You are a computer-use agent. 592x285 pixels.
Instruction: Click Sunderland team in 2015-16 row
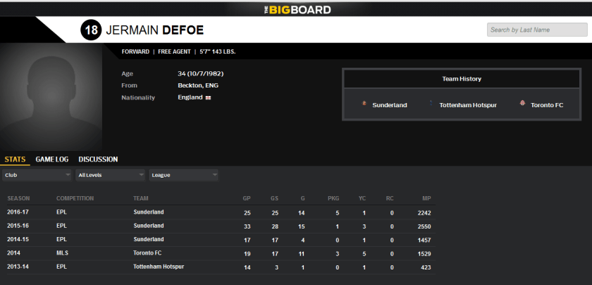(149, 226)
